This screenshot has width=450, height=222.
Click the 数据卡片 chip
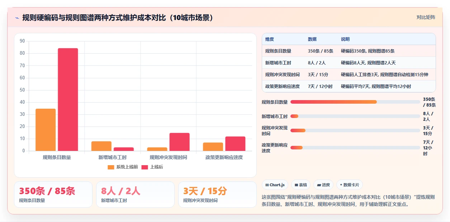point(350,185)
